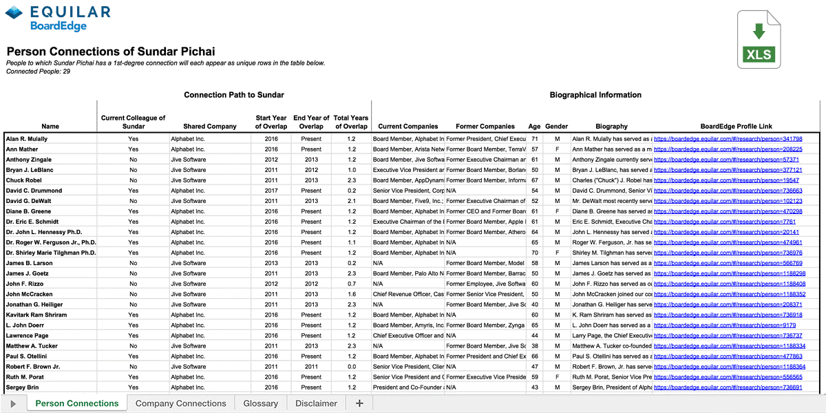Viewport: 826px width, 413px height.
Task: Select the title Person Connections of Sundar Pichai
Action: 111,52
